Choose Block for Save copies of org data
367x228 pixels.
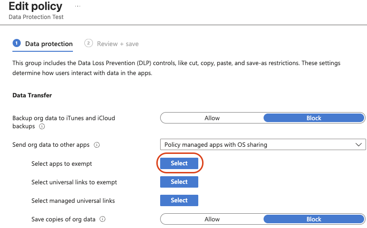[314, 219]
